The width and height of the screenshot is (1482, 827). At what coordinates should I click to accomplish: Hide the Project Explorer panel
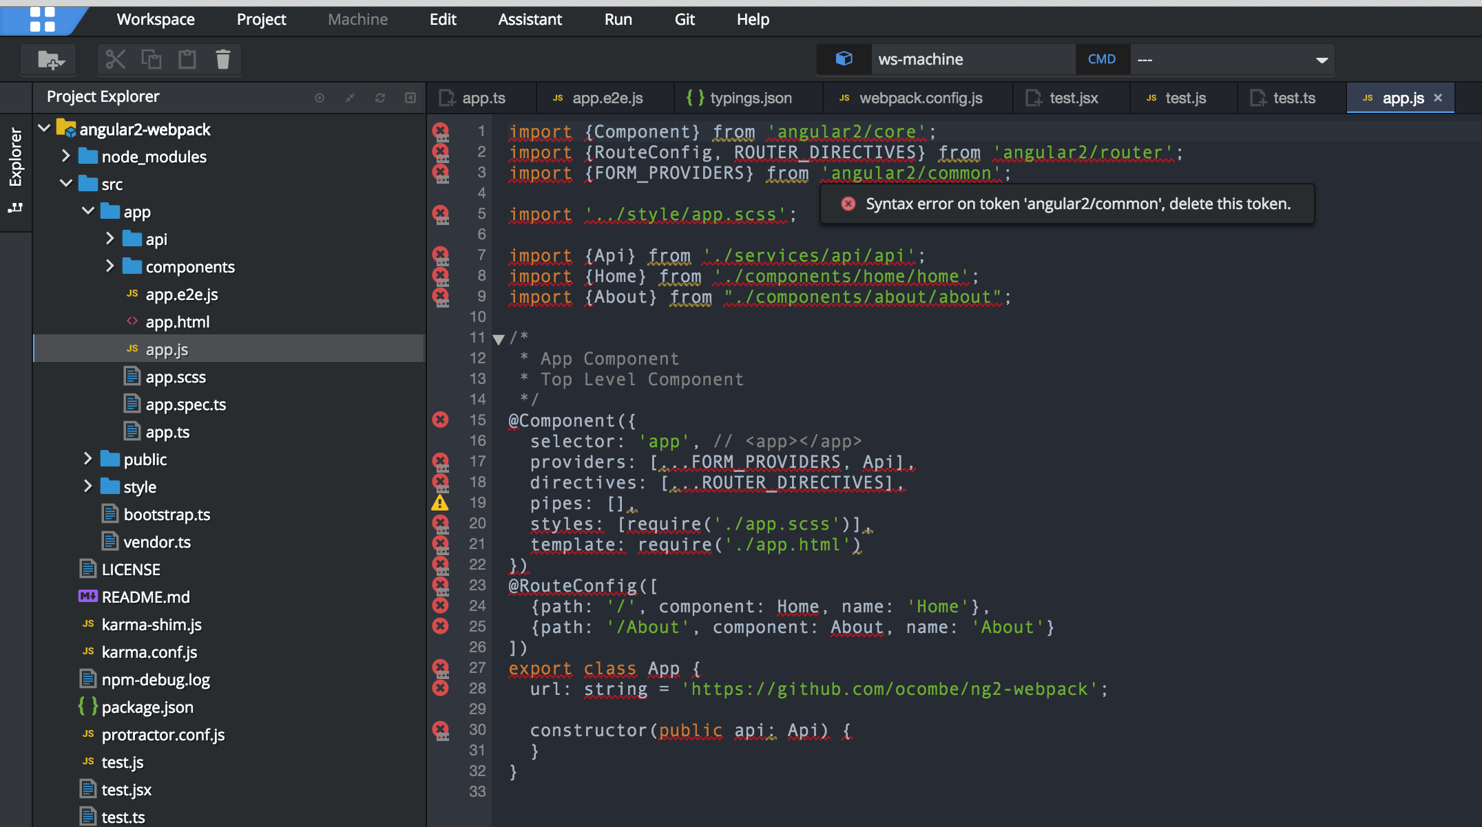pos(410,98)
